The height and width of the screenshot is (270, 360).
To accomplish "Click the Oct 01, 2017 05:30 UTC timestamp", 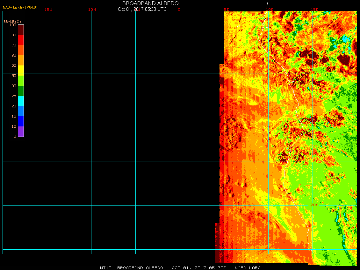I will pos(142,9).
